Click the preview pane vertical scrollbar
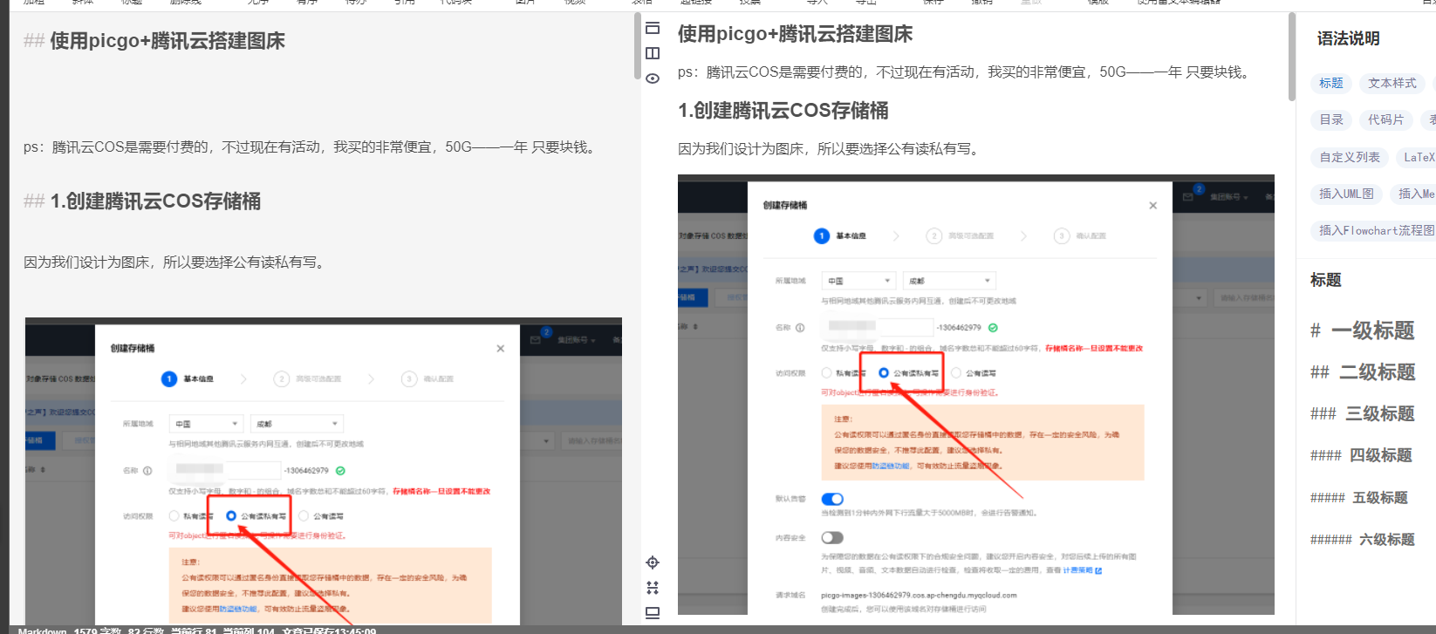Image resolution: width=1436 pixels, height=634 pixels. [1292, 58]
